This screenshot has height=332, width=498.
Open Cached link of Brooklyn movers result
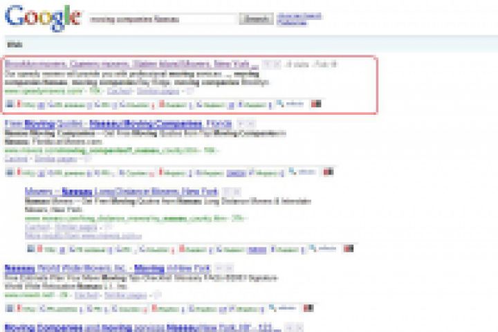click(x=119, y=91)
